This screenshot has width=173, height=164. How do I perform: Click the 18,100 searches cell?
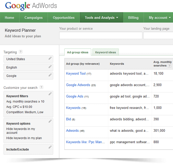click(x=162, y=75)
